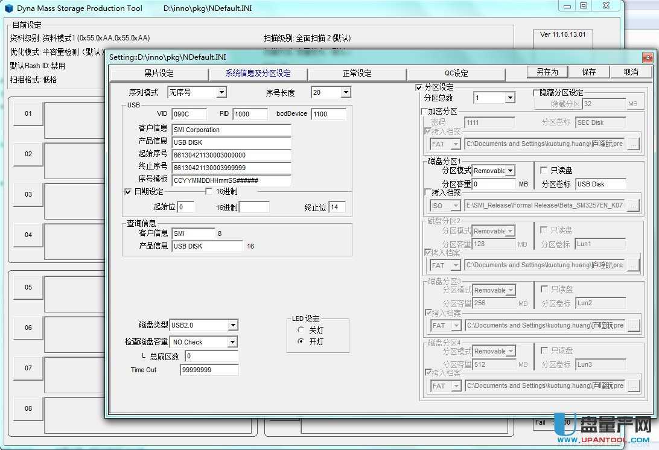Image resolution: width=659 pixels, height=450 pixels.
Task: Select the QC设定 tab
Action: click(456, 74)
